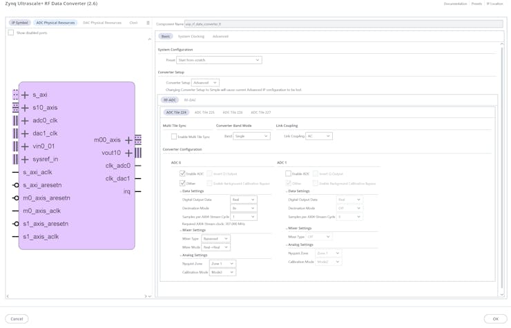This screenshot has height=328, width=511.
Task: Switch to the RF-DAC tab
Action: coord(190,100)
